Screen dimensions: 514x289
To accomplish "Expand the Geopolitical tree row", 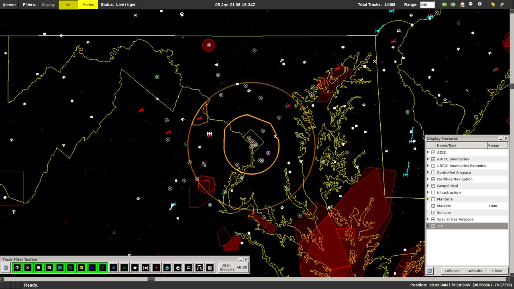I will click(x=428, y=186).
